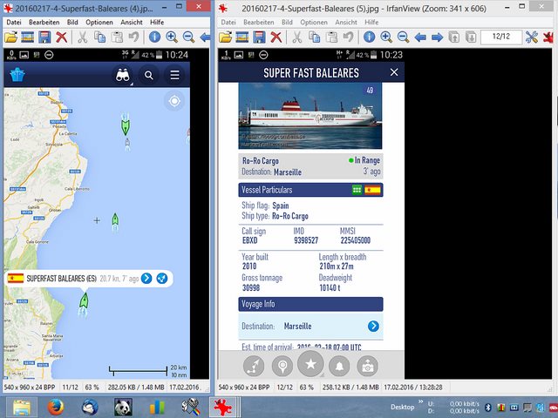
Task: Click Save disk icon in left IrfanView window
Action: tap(44, 37)
